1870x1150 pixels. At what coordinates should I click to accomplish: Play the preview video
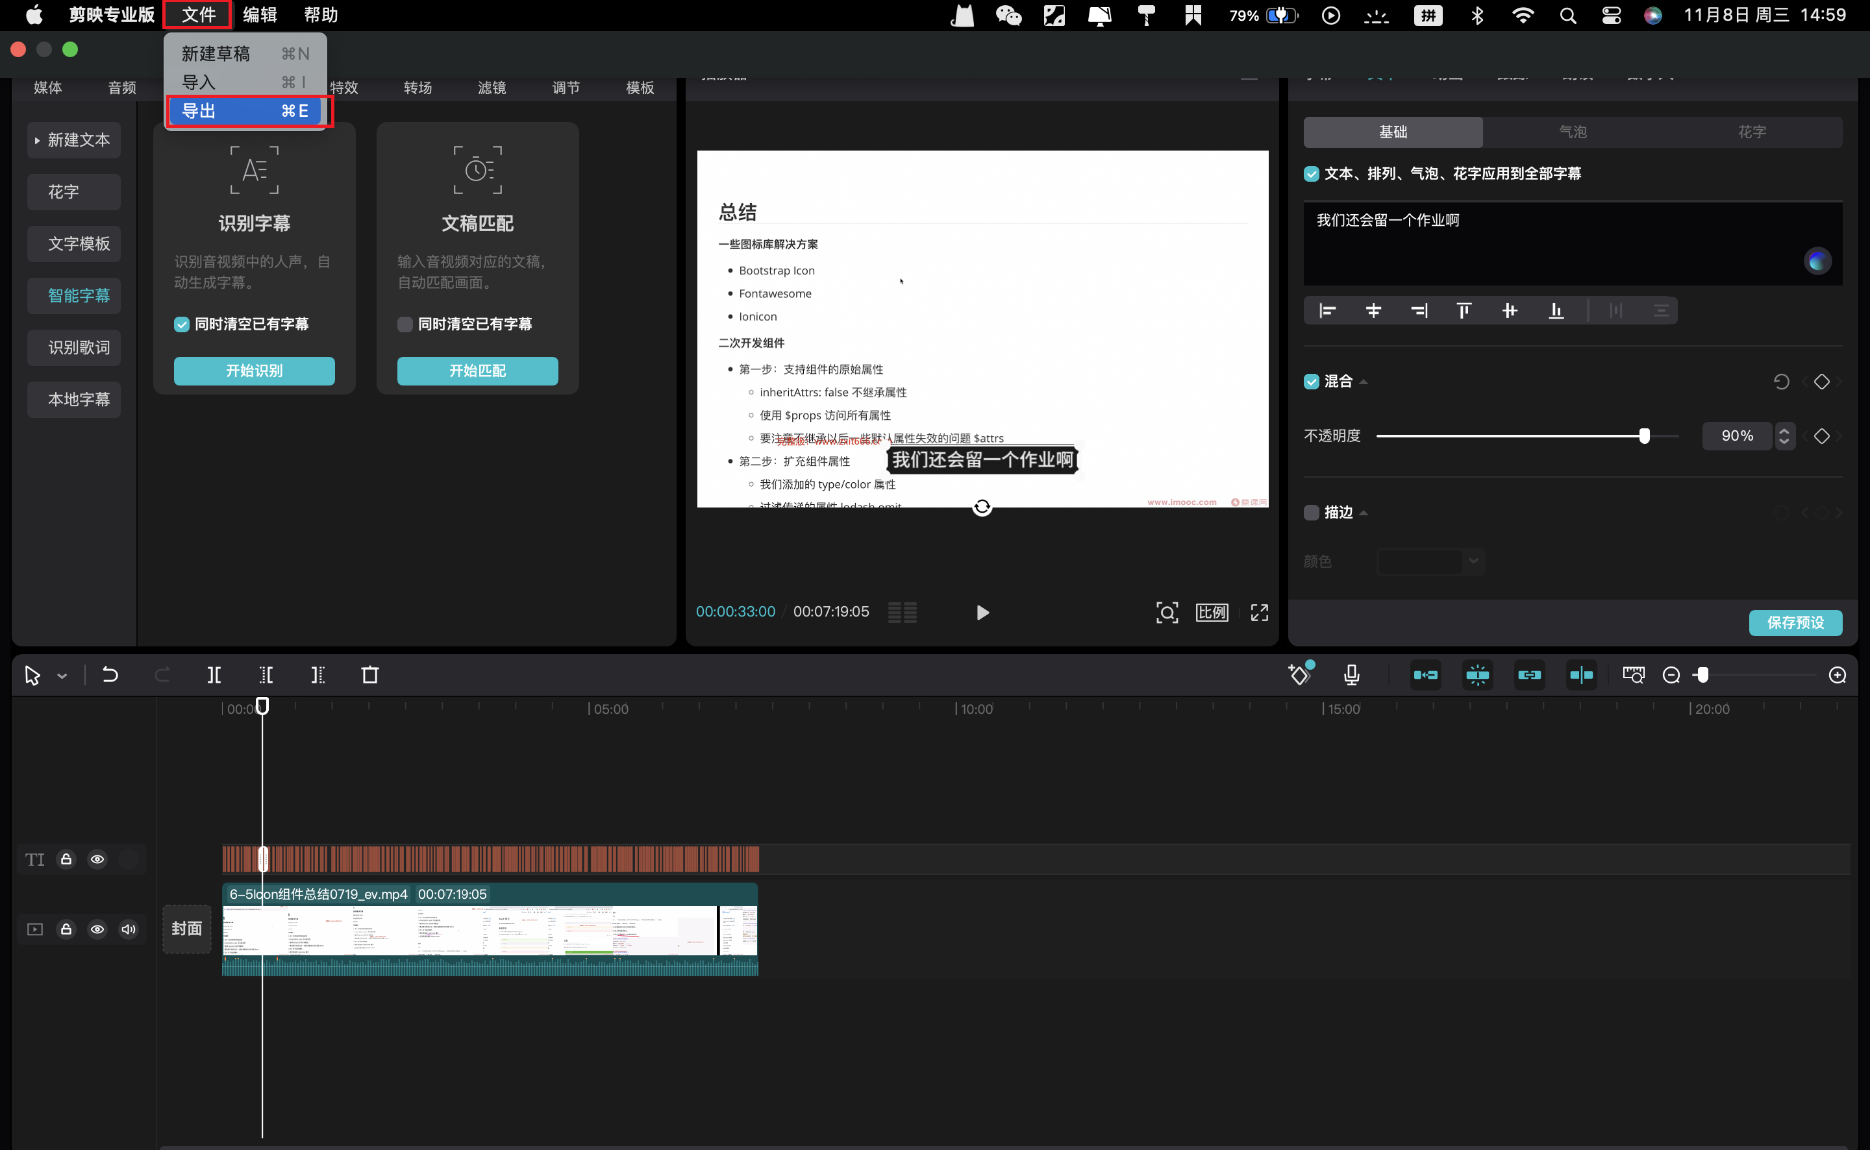[982, 612]
